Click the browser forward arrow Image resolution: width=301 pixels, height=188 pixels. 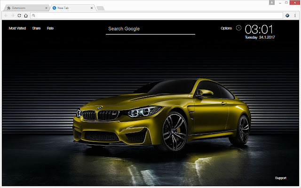13,16
